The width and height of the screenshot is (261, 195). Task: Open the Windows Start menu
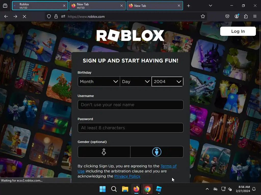click(102, 189)
